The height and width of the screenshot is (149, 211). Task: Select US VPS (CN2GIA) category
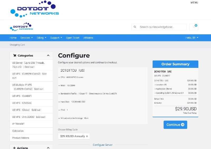(31, 103)
